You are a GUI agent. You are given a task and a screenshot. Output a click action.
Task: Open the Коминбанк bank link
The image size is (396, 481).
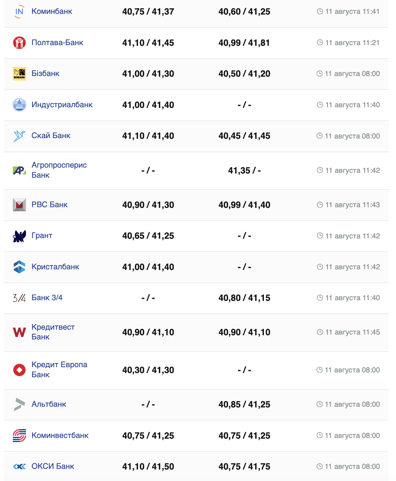(52, 11)
